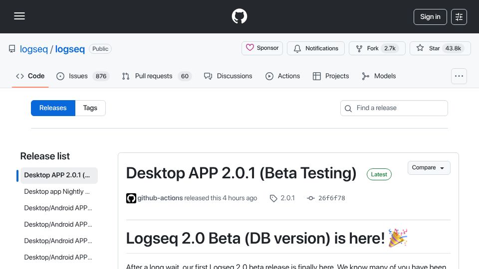Image resolution: width=479 pixels, height=269 pixels.
Task: Open the logseq repository name link
Action: point(70,49)
